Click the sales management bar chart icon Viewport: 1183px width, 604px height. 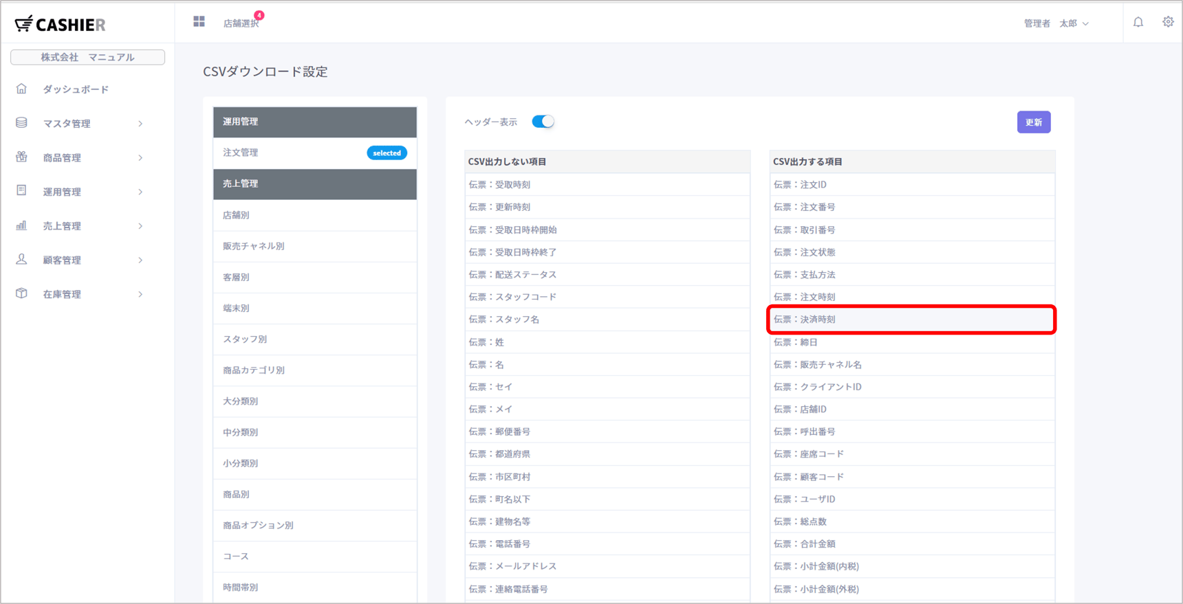pos(22,225)
